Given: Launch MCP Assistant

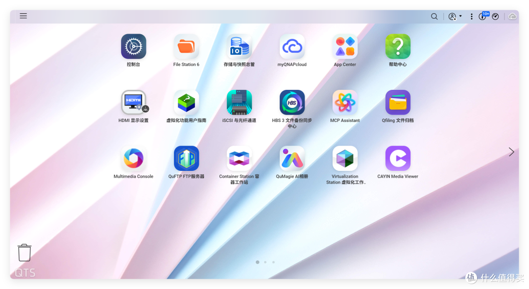Looking at the screenshot, I should coord(345,103).
